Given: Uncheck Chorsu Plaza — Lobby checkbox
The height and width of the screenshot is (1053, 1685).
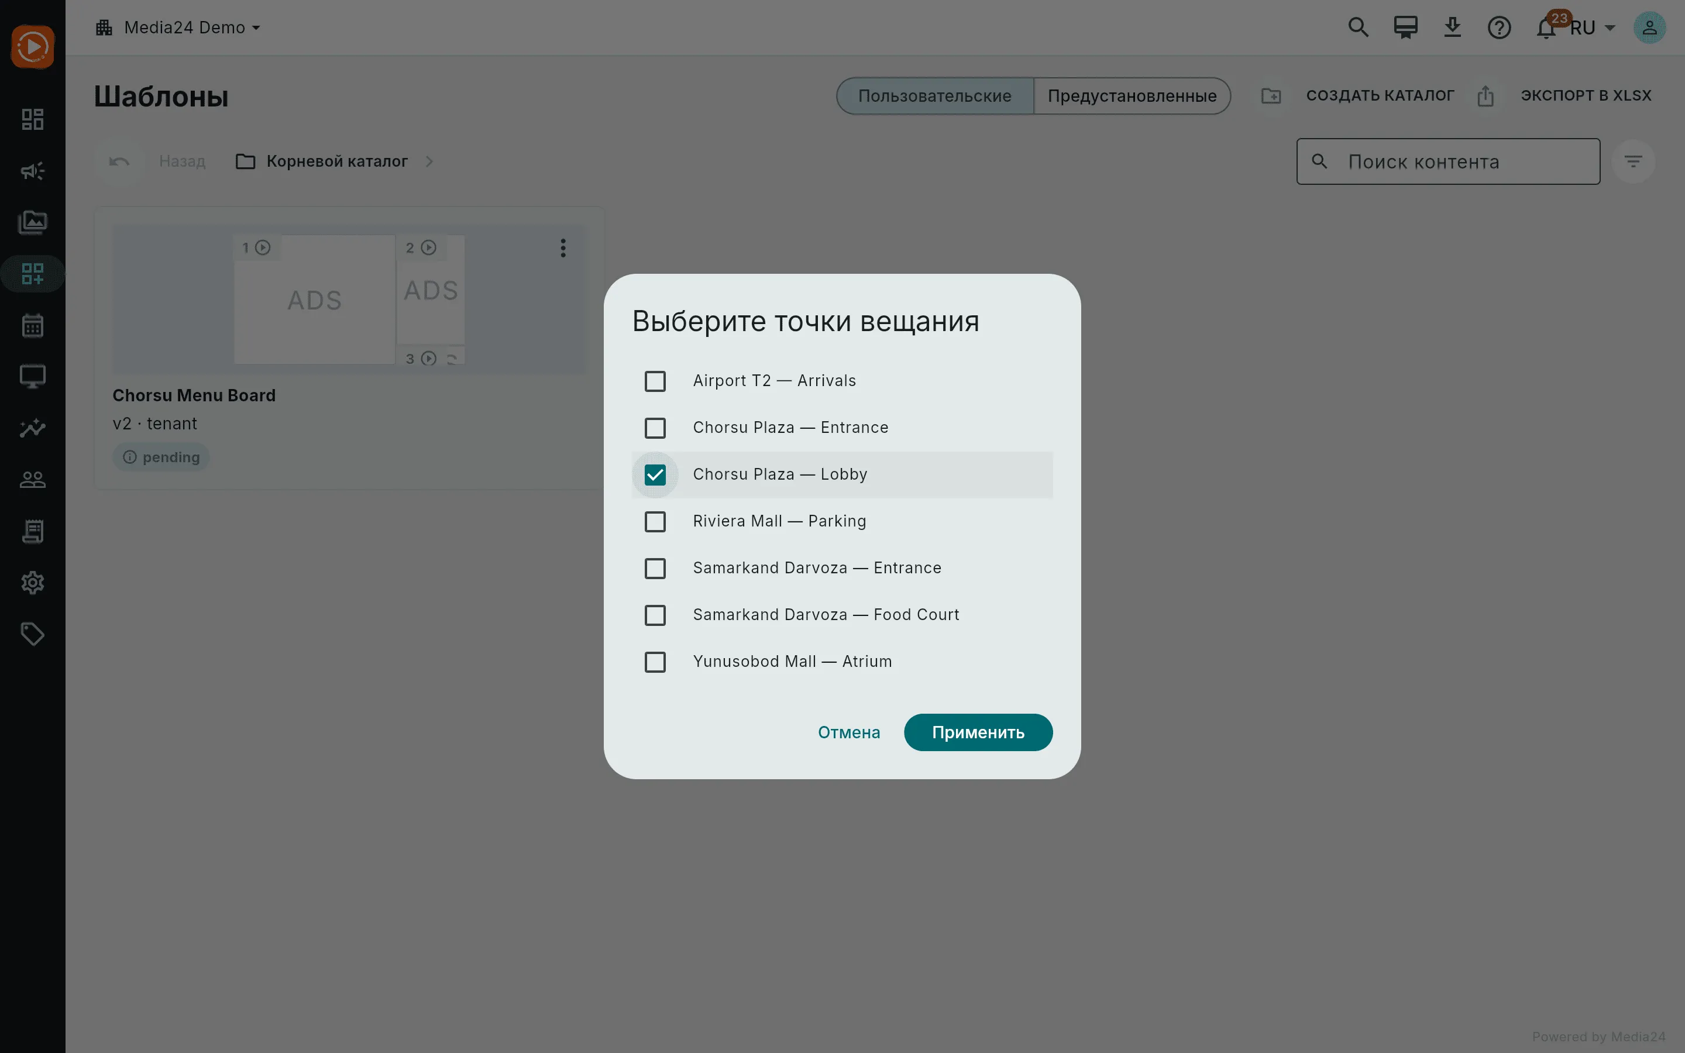Looking at the screenshot, I should pos(655,474).
